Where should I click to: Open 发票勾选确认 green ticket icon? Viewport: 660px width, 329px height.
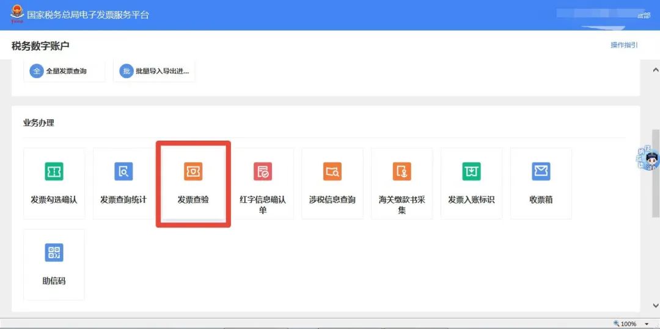(x=54, y=171)
